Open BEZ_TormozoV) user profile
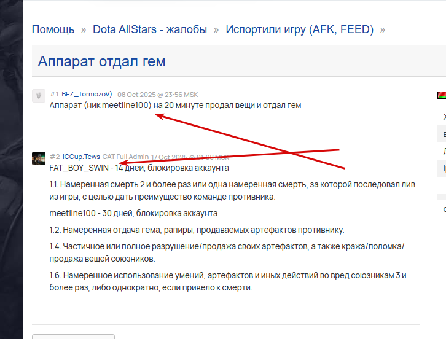The height and width of the screenshot is (339, 446). (x=87, y=94)
